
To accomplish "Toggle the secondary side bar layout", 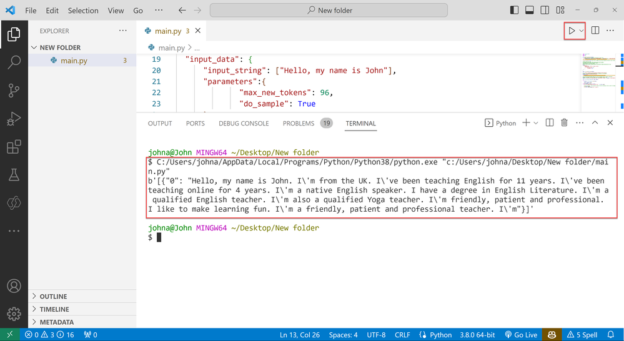I will pos(545,11).
